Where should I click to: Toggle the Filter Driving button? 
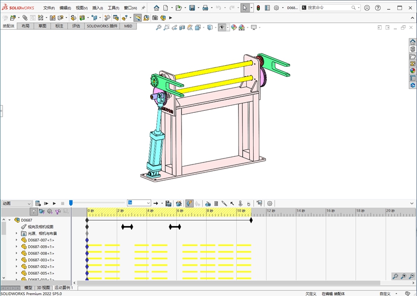pos(50,212)
